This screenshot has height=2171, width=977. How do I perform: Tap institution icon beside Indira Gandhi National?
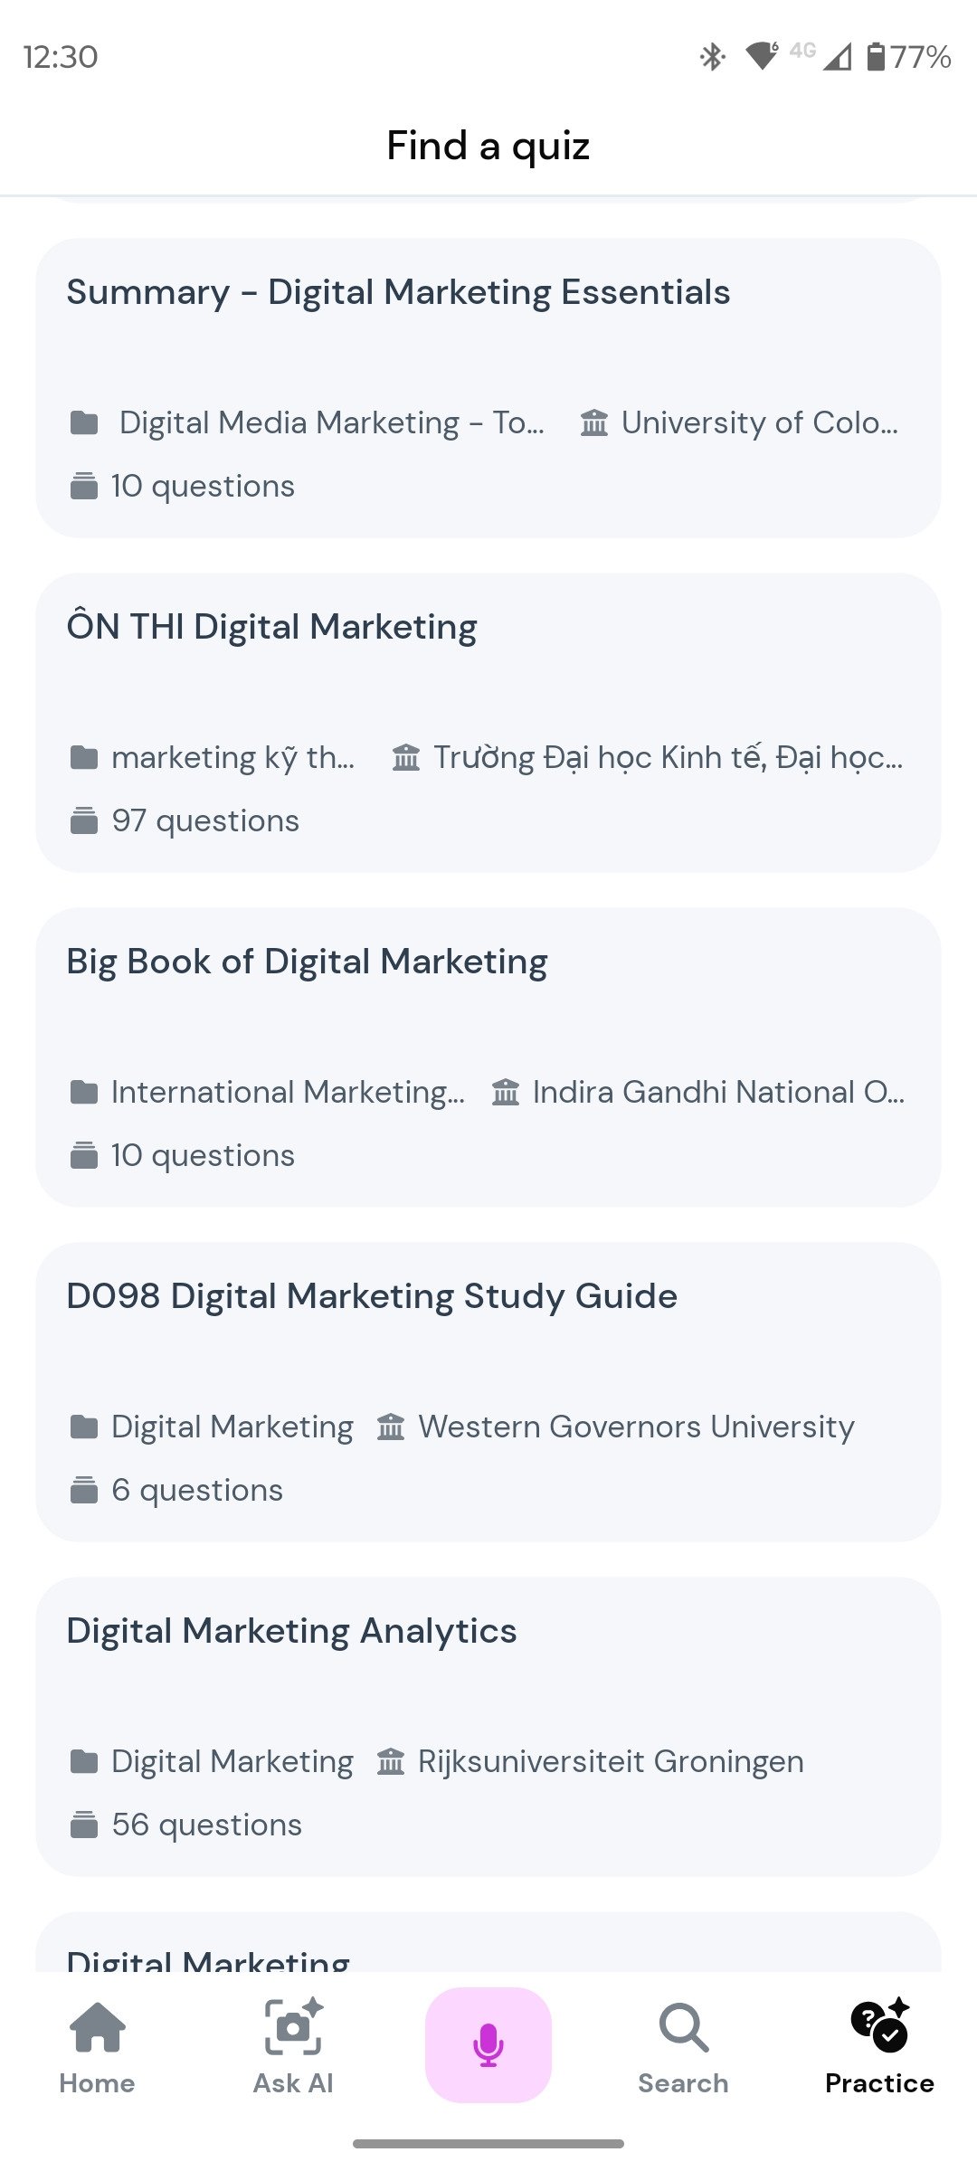coord(506,1092)
